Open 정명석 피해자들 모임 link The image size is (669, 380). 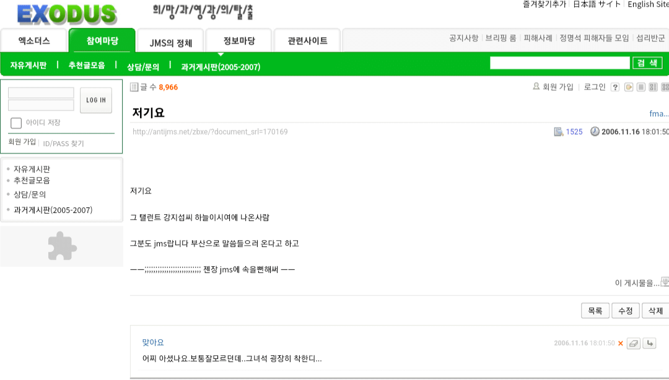594,38
